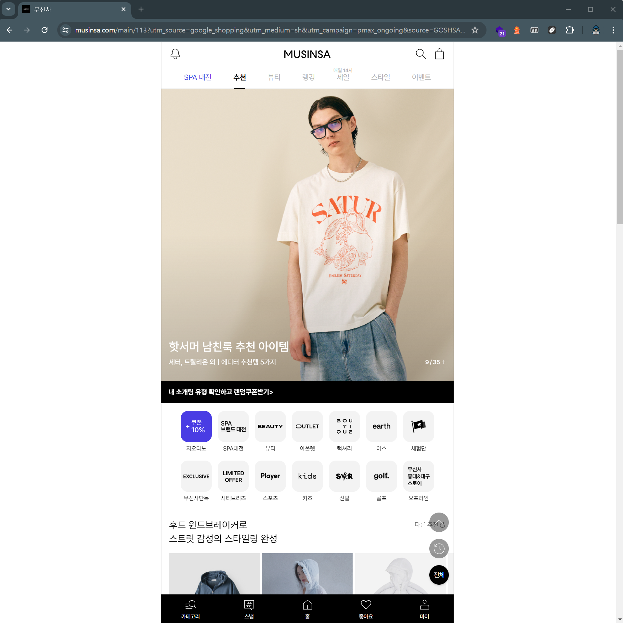
Task: Open the shopping bag cart
Action: pos(439,54)
